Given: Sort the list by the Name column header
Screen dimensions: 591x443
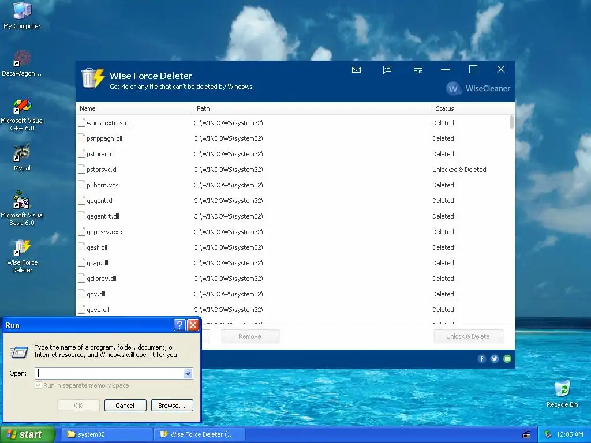Looking at the screenshot, I should coord(134,108).
